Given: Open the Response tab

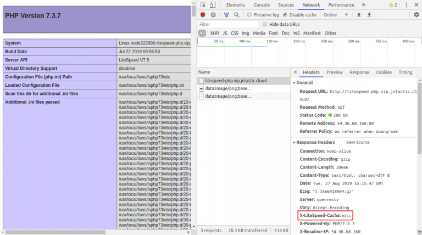Looking at the screenshot, I should 359,72.
